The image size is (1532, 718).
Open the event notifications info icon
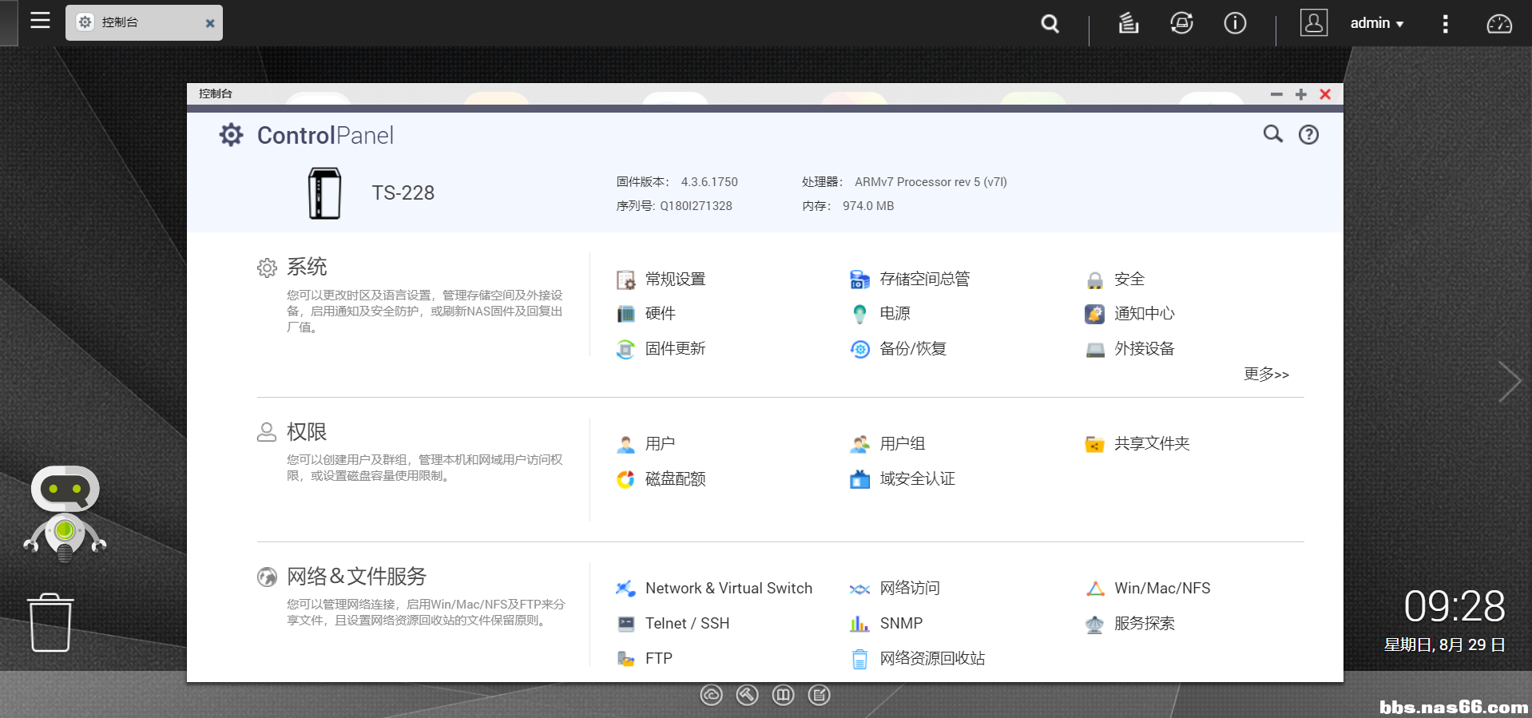(1235, 23)
